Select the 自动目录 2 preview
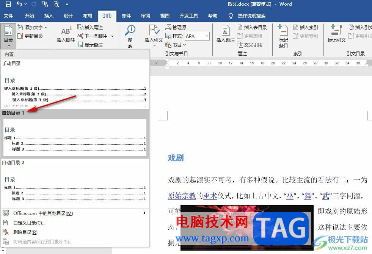This screenshot has width=372, height=254. tap(75, 187)
